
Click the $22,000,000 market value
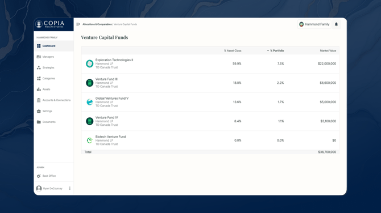pos(327,63)
